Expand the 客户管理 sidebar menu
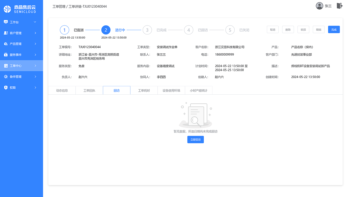Image resolution: width=350 pixels, height=197 pixels. point(35,33)
